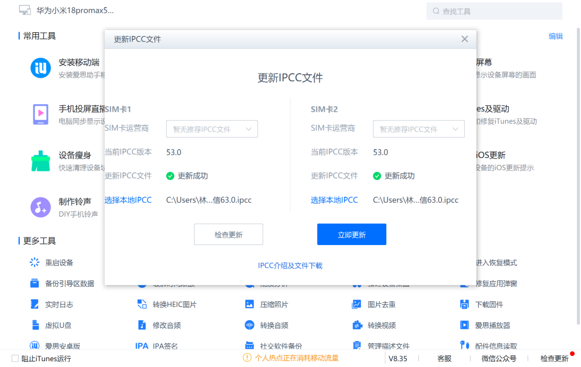This screenshot has height=367, width=581.
Task: Click the 立即更新 button
Action: pos(351,234)
